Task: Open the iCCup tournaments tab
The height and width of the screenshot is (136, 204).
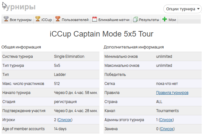Action: [x=44, y=19]
